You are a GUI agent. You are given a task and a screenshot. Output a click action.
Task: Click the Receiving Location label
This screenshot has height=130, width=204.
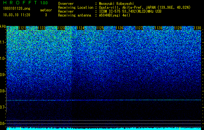(x=76, y=7)
